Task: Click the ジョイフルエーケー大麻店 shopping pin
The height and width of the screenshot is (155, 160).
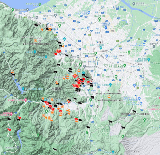Action: pos(144,44)
